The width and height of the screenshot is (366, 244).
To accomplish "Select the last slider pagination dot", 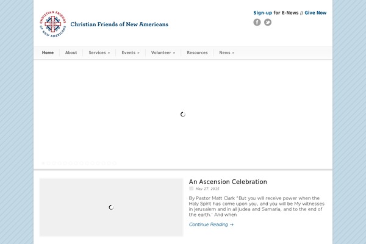I will [115, 163].
